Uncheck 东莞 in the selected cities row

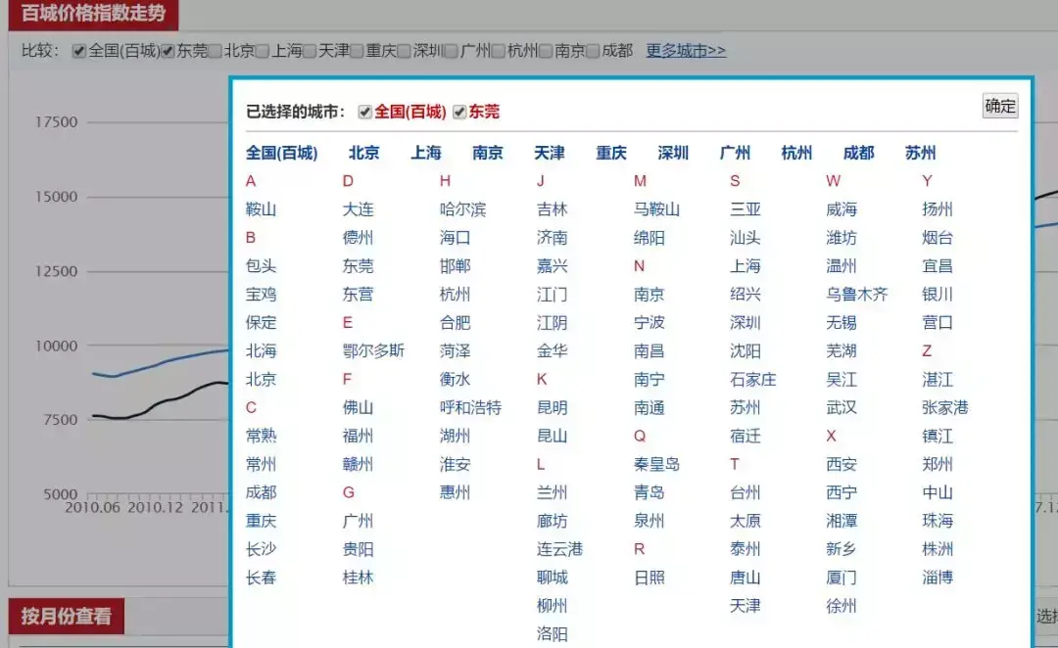tap(457, 112)
